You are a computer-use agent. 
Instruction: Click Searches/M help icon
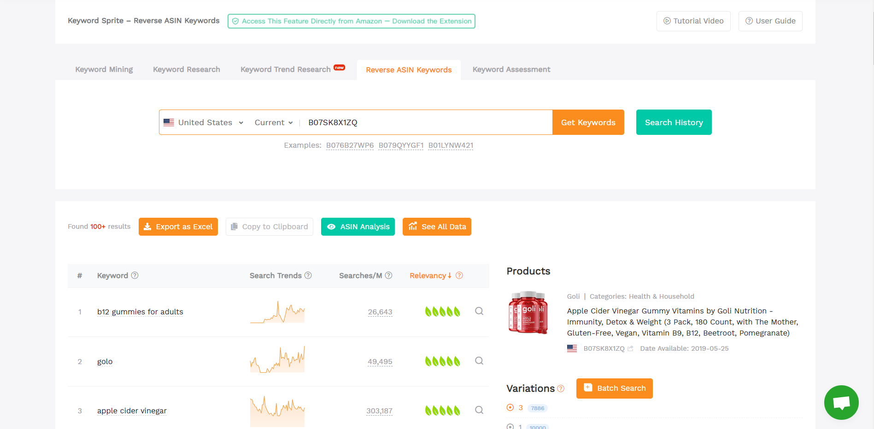[388, 275]
